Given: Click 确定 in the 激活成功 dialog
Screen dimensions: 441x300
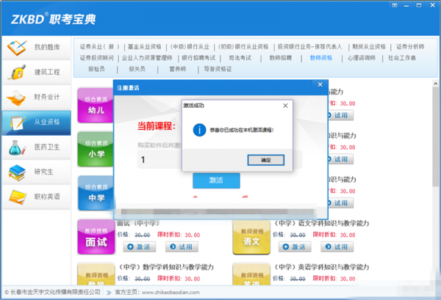Looking at the screenshot, I should point(266,160).
